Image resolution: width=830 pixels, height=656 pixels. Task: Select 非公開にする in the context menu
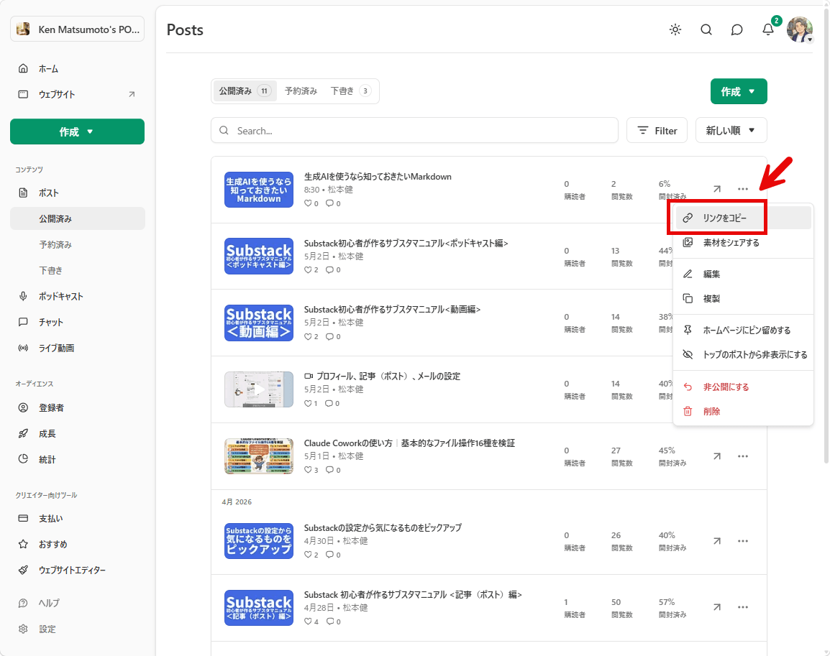[x=743, y=387]
